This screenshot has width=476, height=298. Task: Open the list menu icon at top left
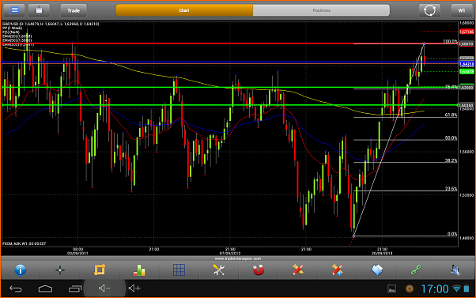(14, 10)
